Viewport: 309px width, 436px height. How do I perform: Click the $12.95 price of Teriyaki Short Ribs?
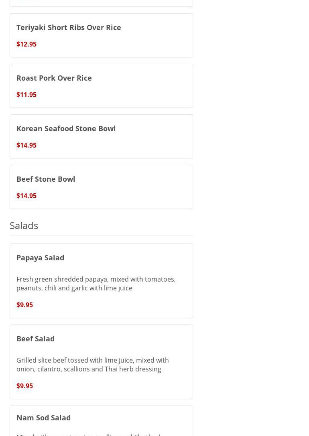(26, 44)
